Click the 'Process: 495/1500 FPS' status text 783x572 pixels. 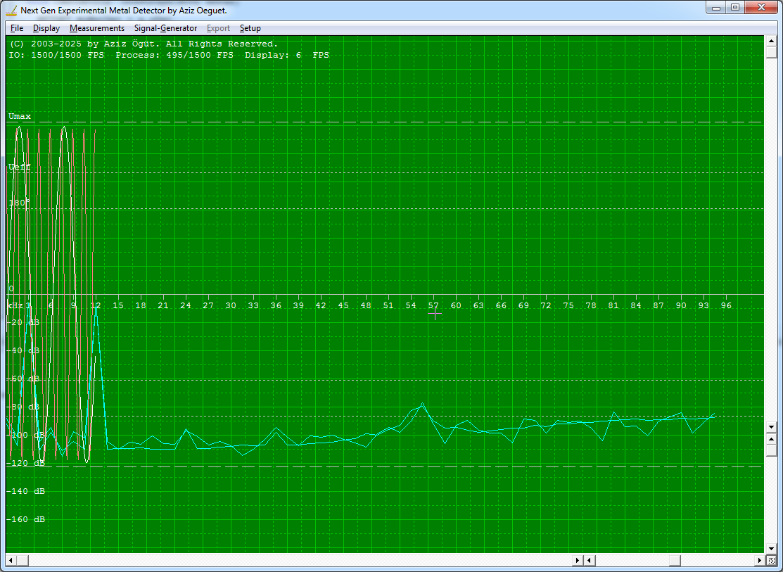(174, 55)
